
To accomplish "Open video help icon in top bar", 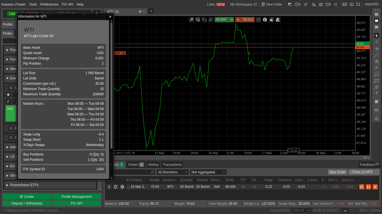I will [x=298, y=4].
